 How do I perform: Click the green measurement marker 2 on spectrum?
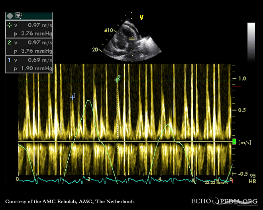point(117,80)
